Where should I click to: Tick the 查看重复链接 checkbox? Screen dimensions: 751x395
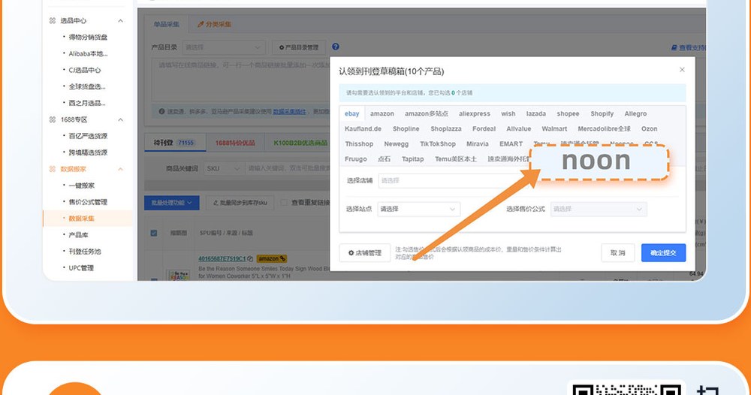(x=284, y=203)
